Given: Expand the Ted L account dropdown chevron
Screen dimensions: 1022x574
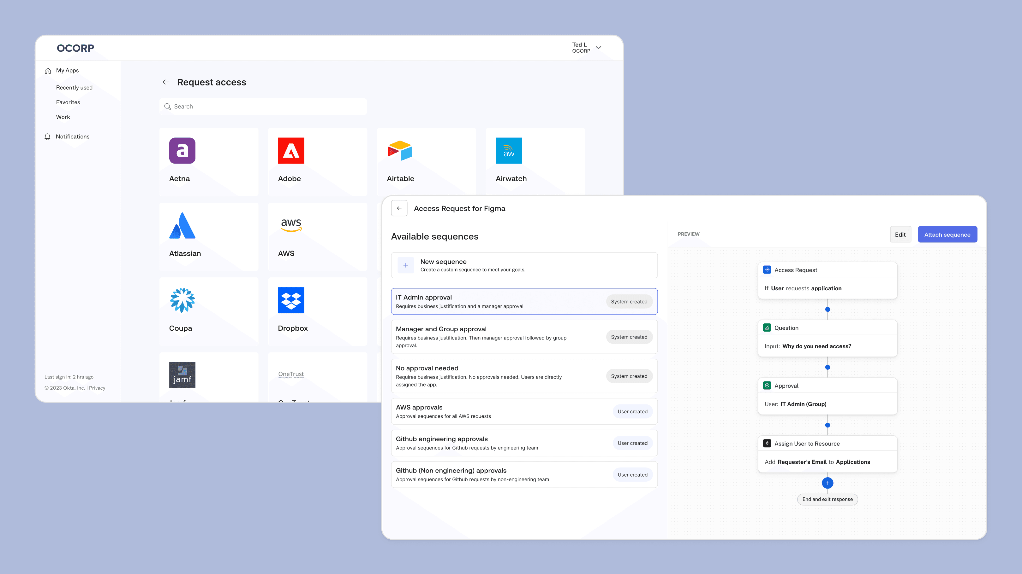Looking at the screenshot, I should pyautogui.click(x=599, y=48).
